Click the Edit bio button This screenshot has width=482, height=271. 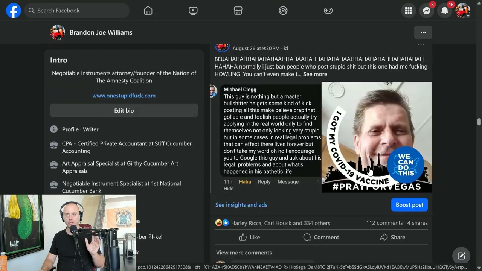click(124, 110)
